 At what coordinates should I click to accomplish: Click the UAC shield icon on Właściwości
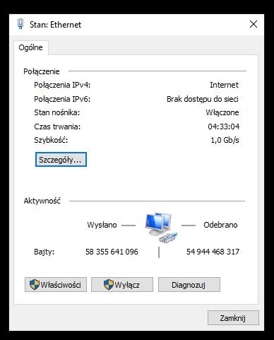coord(34,284)
